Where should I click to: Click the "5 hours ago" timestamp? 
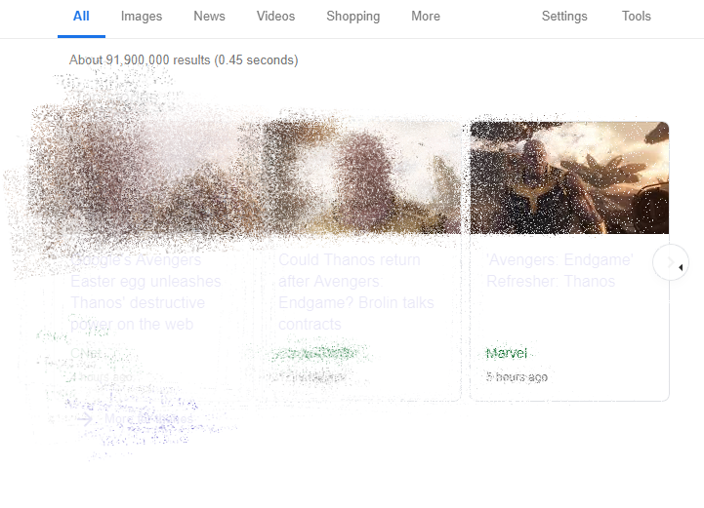[x=517, y=377]
